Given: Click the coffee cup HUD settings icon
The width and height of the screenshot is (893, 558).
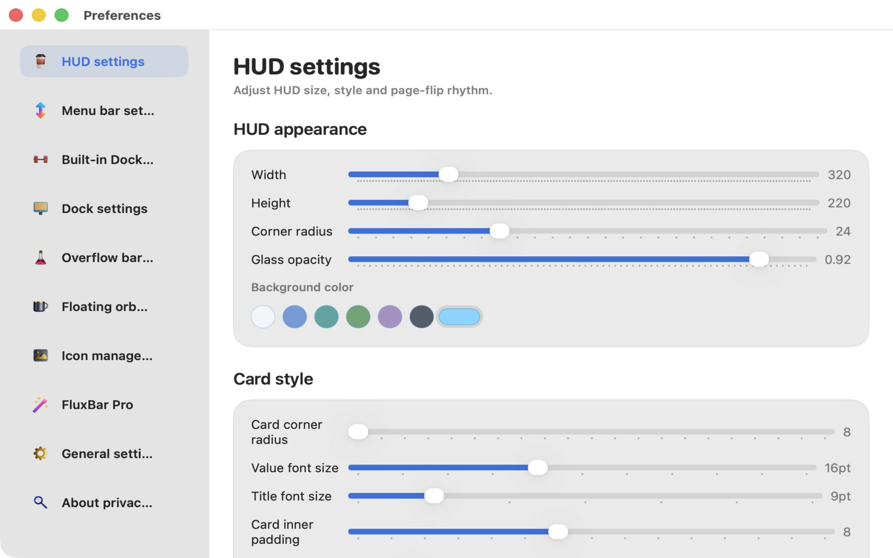Looking at the screenshot, I should point(41,61).
